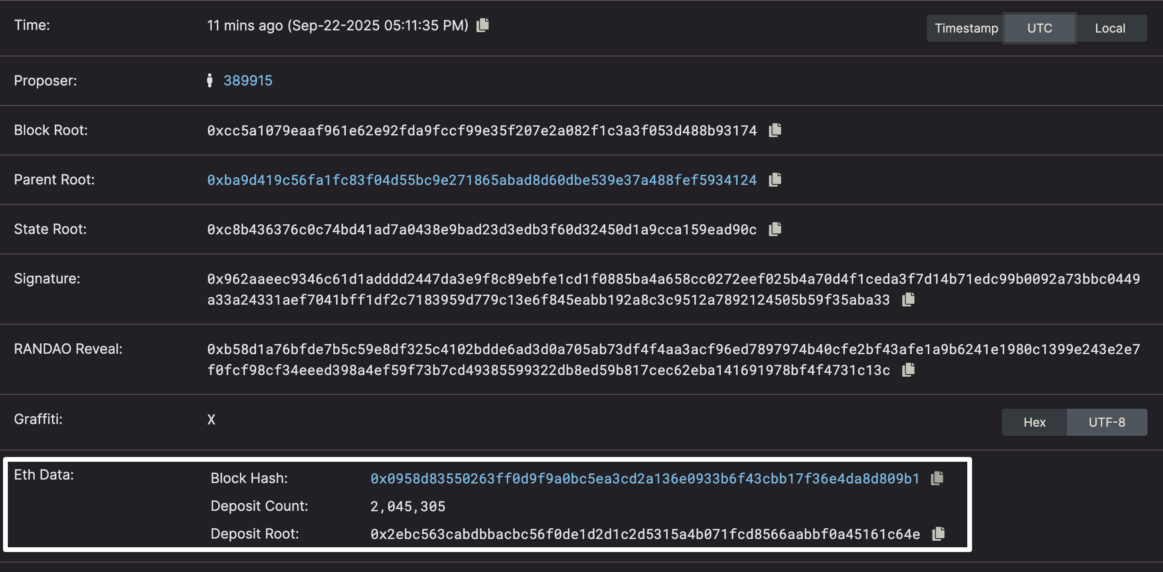Copy the Signature value

[x=908, y=299]
